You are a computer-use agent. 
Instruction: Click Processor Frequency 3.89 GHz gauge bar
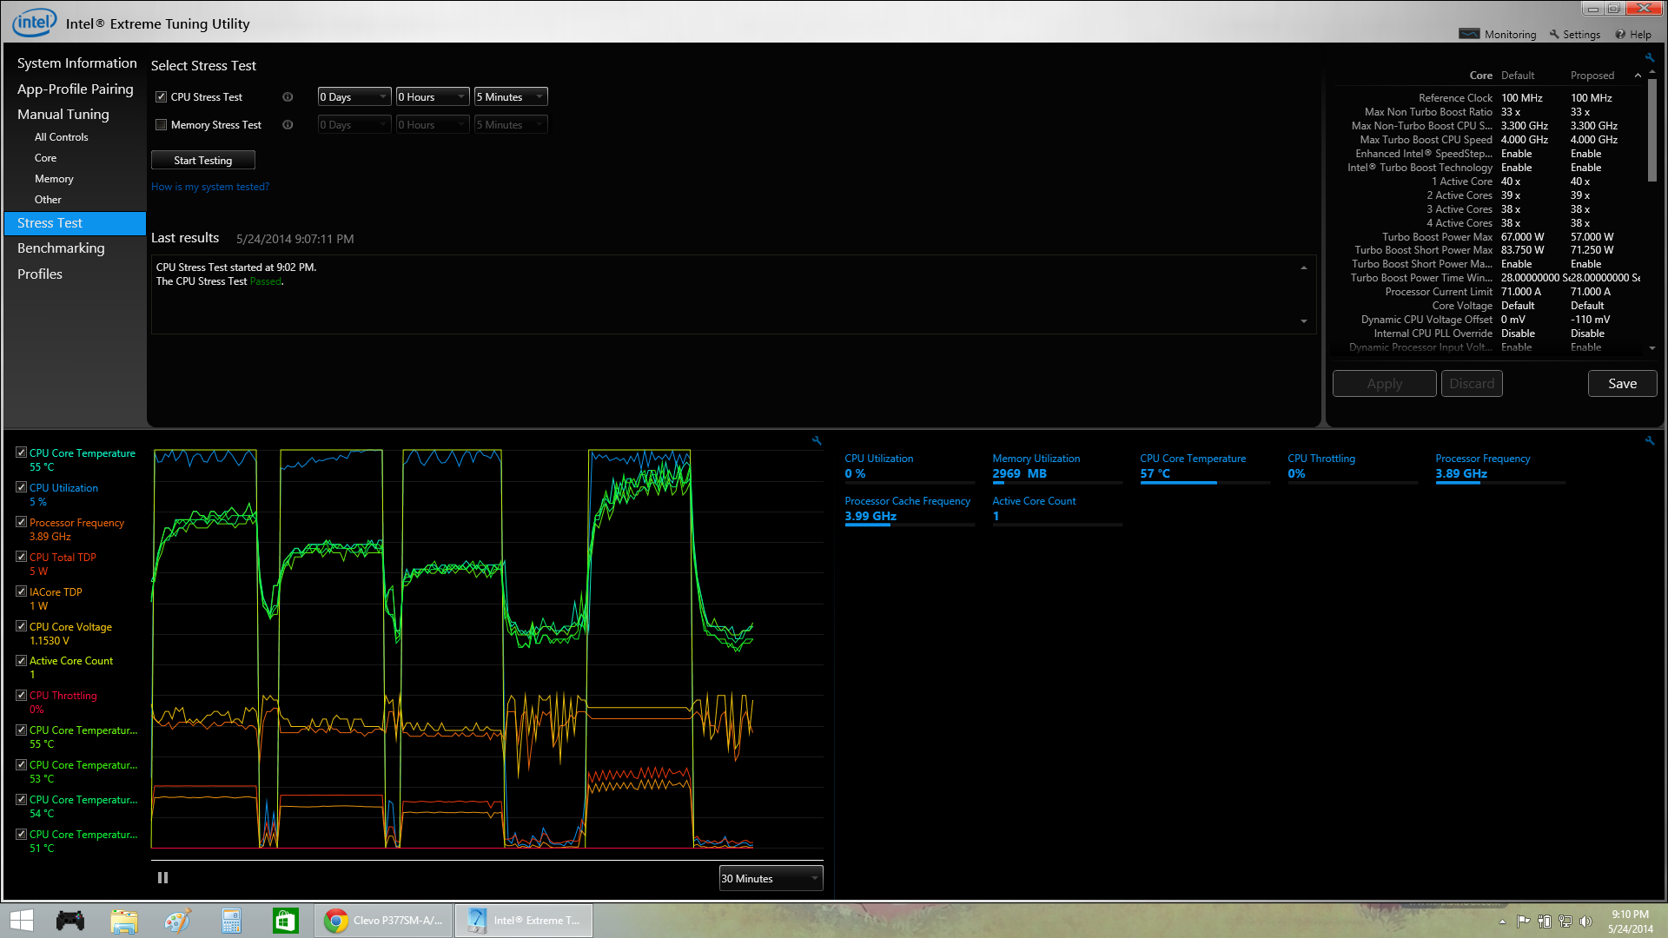click(x=1500, y=483)
